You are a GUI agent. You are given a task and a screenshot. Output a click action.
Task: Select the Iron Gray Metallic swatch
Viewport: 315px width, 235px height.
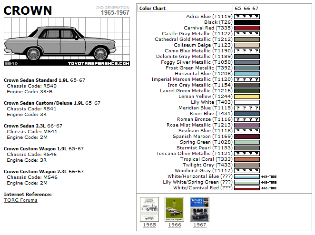(x=247, y=85)
